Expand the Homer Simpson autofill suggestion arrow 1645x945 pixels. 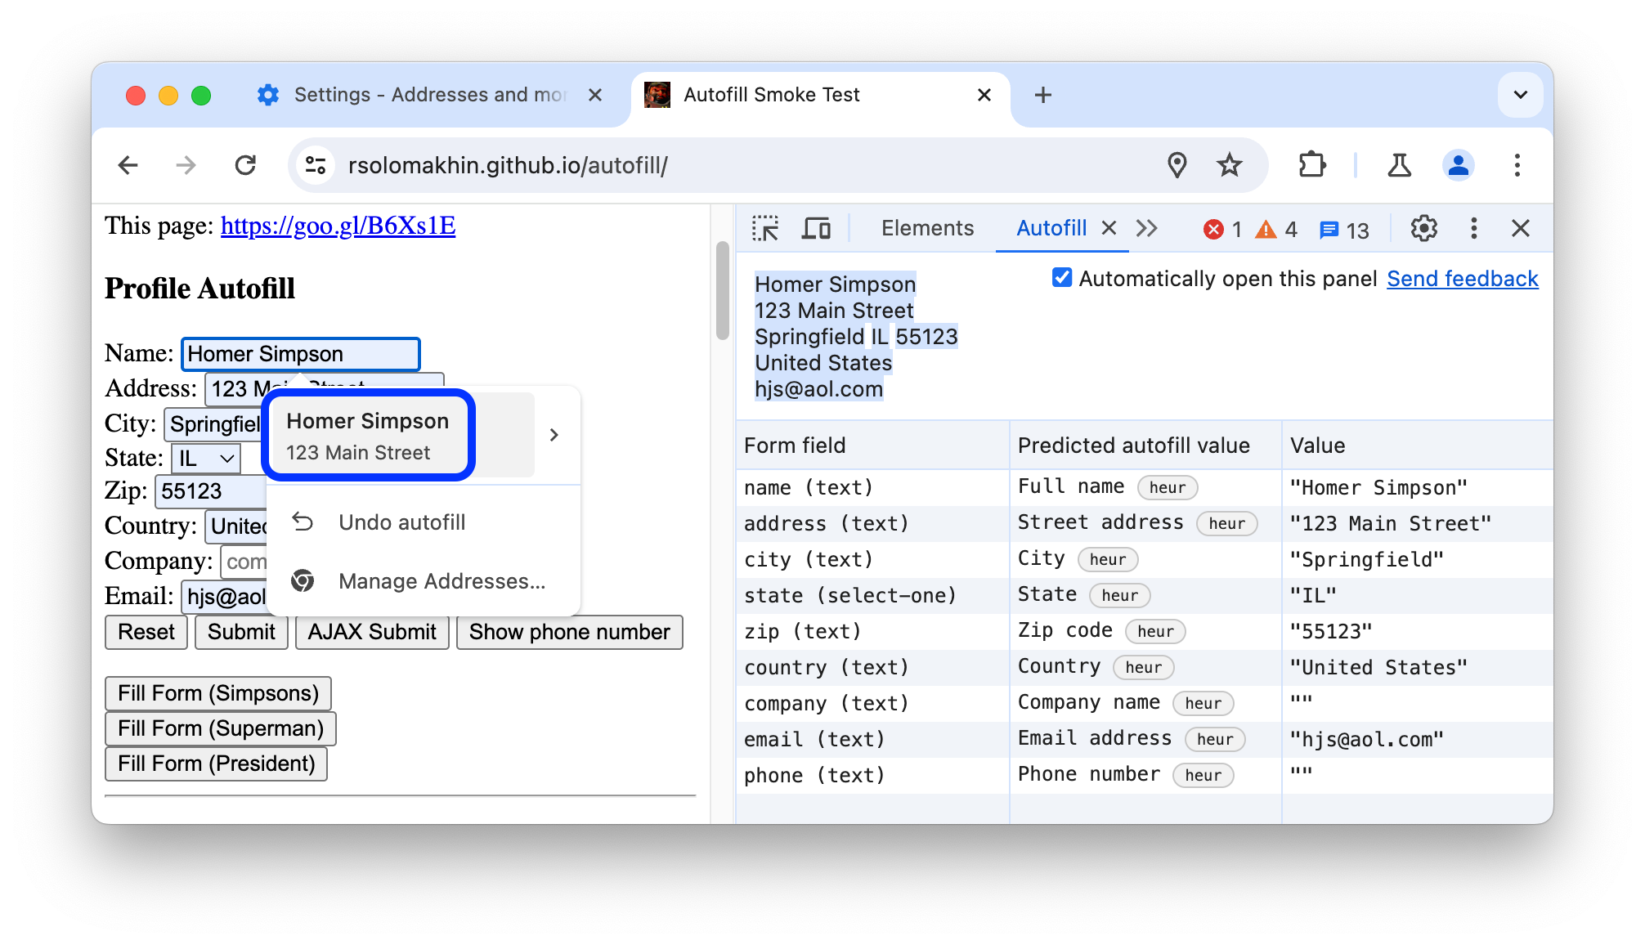pyautogui.click(x=553, y=435)
